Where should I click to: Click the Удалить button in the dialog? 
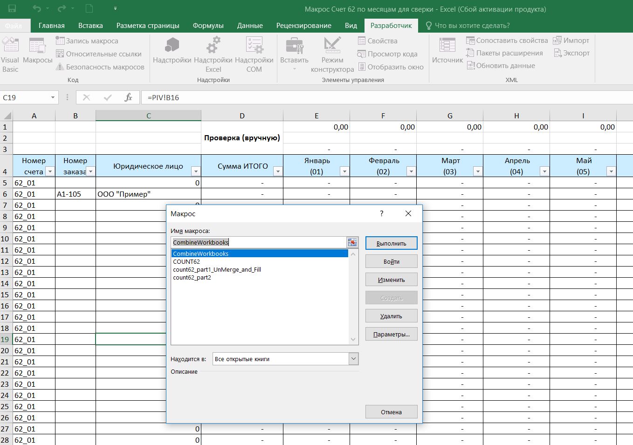pos(391,316)
